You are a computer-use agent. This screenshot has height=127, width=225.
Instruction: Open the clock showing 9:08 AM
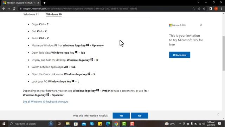(211, 124)
